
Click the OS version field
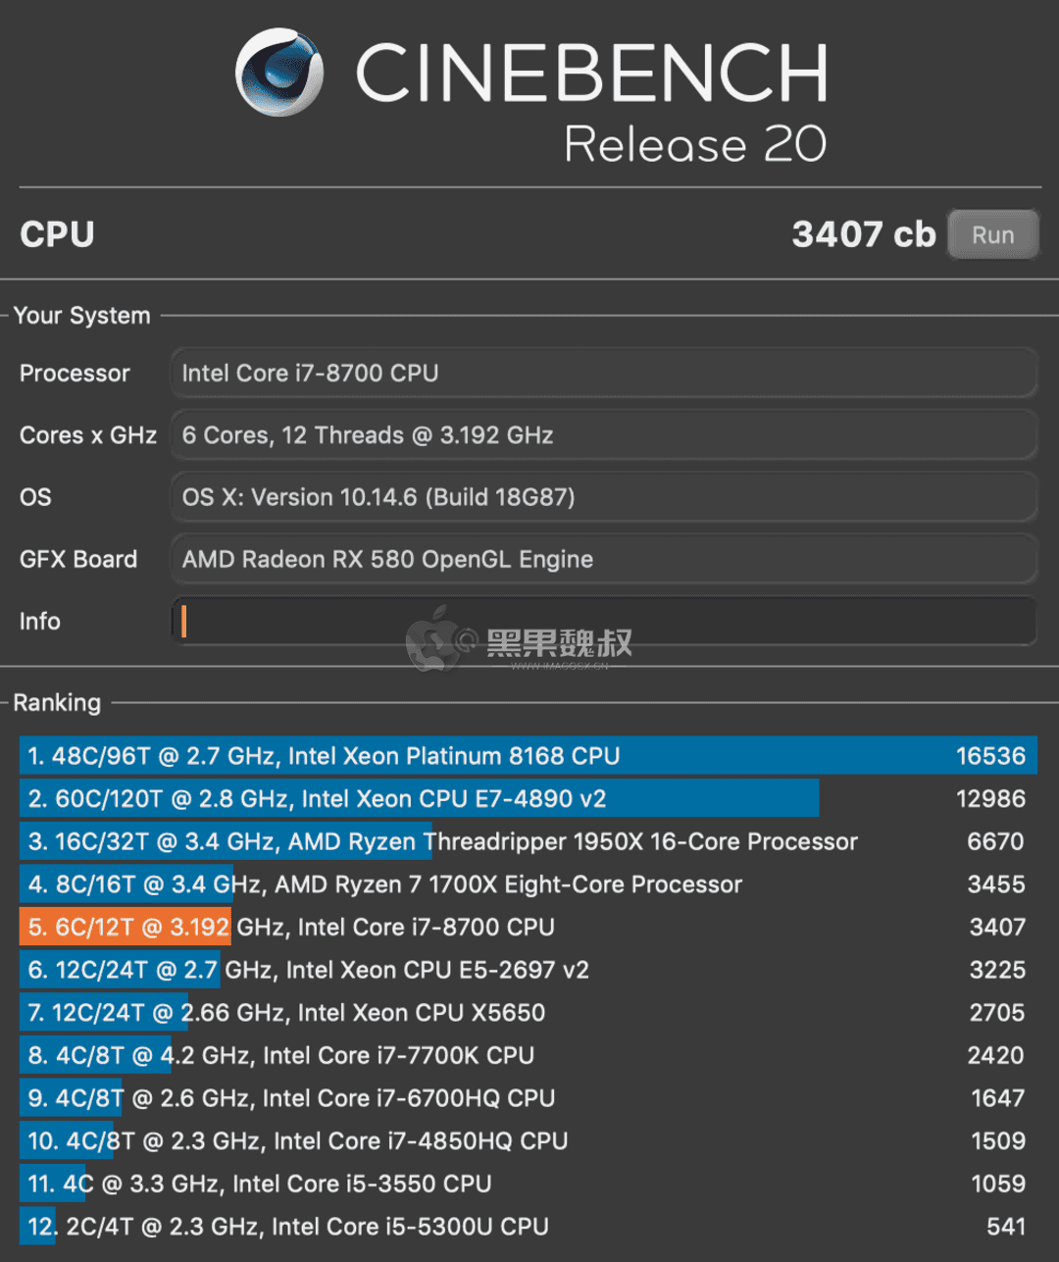(x=604, y=497)
